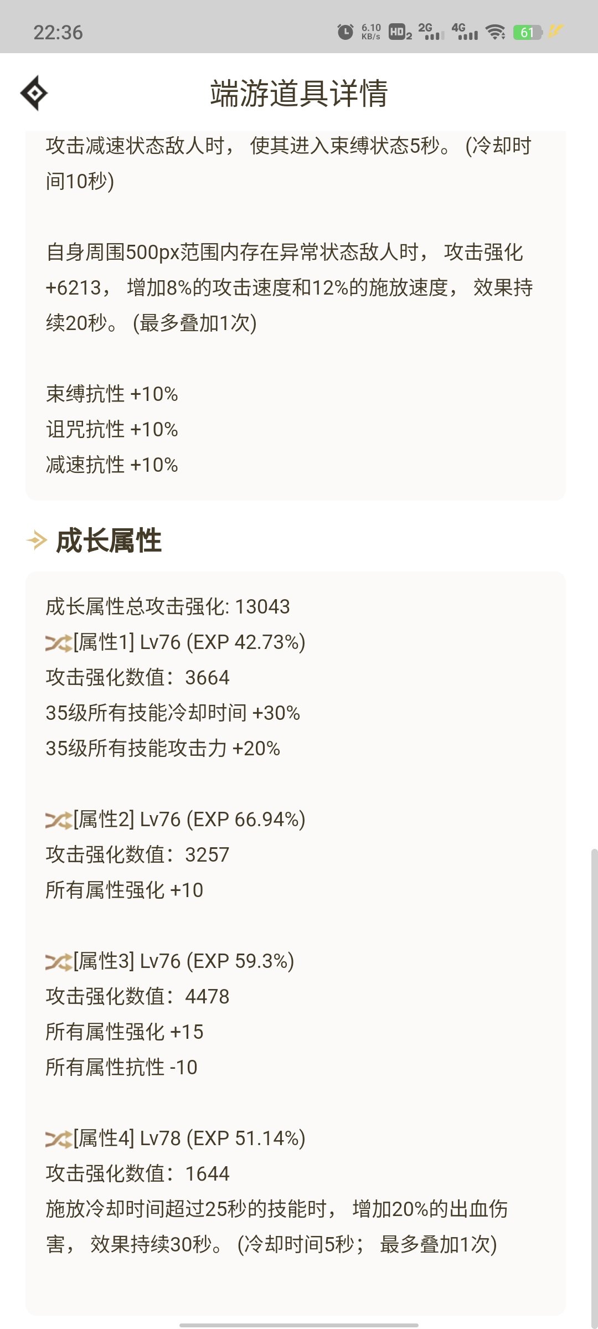Viewport: 598px width, 1329px height.
Task: Tap the diamond logo back icon
Action: tap(34, 93)
